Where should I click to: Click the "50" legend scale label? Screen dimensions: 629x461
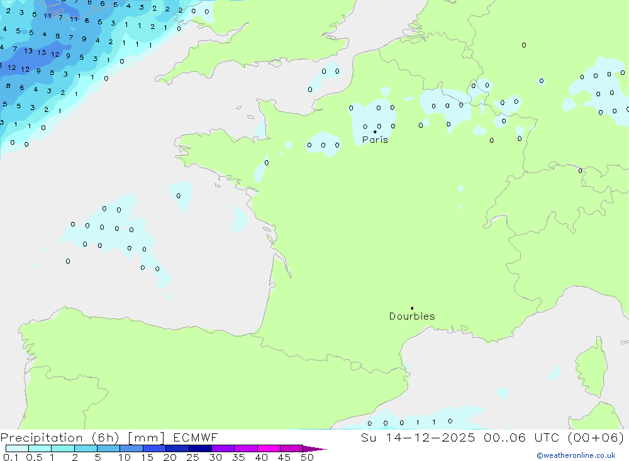point(307,457)
